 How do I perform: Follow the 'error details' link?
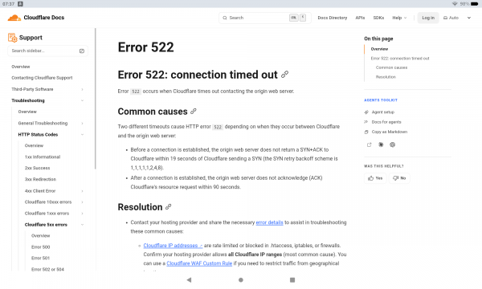click(269, 222)
